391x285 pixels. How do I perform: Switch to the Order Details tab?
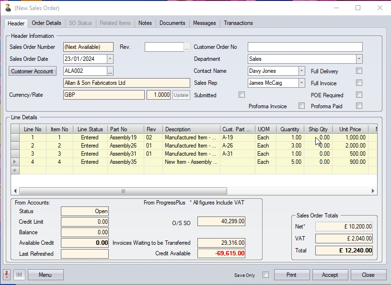(46, 23)
